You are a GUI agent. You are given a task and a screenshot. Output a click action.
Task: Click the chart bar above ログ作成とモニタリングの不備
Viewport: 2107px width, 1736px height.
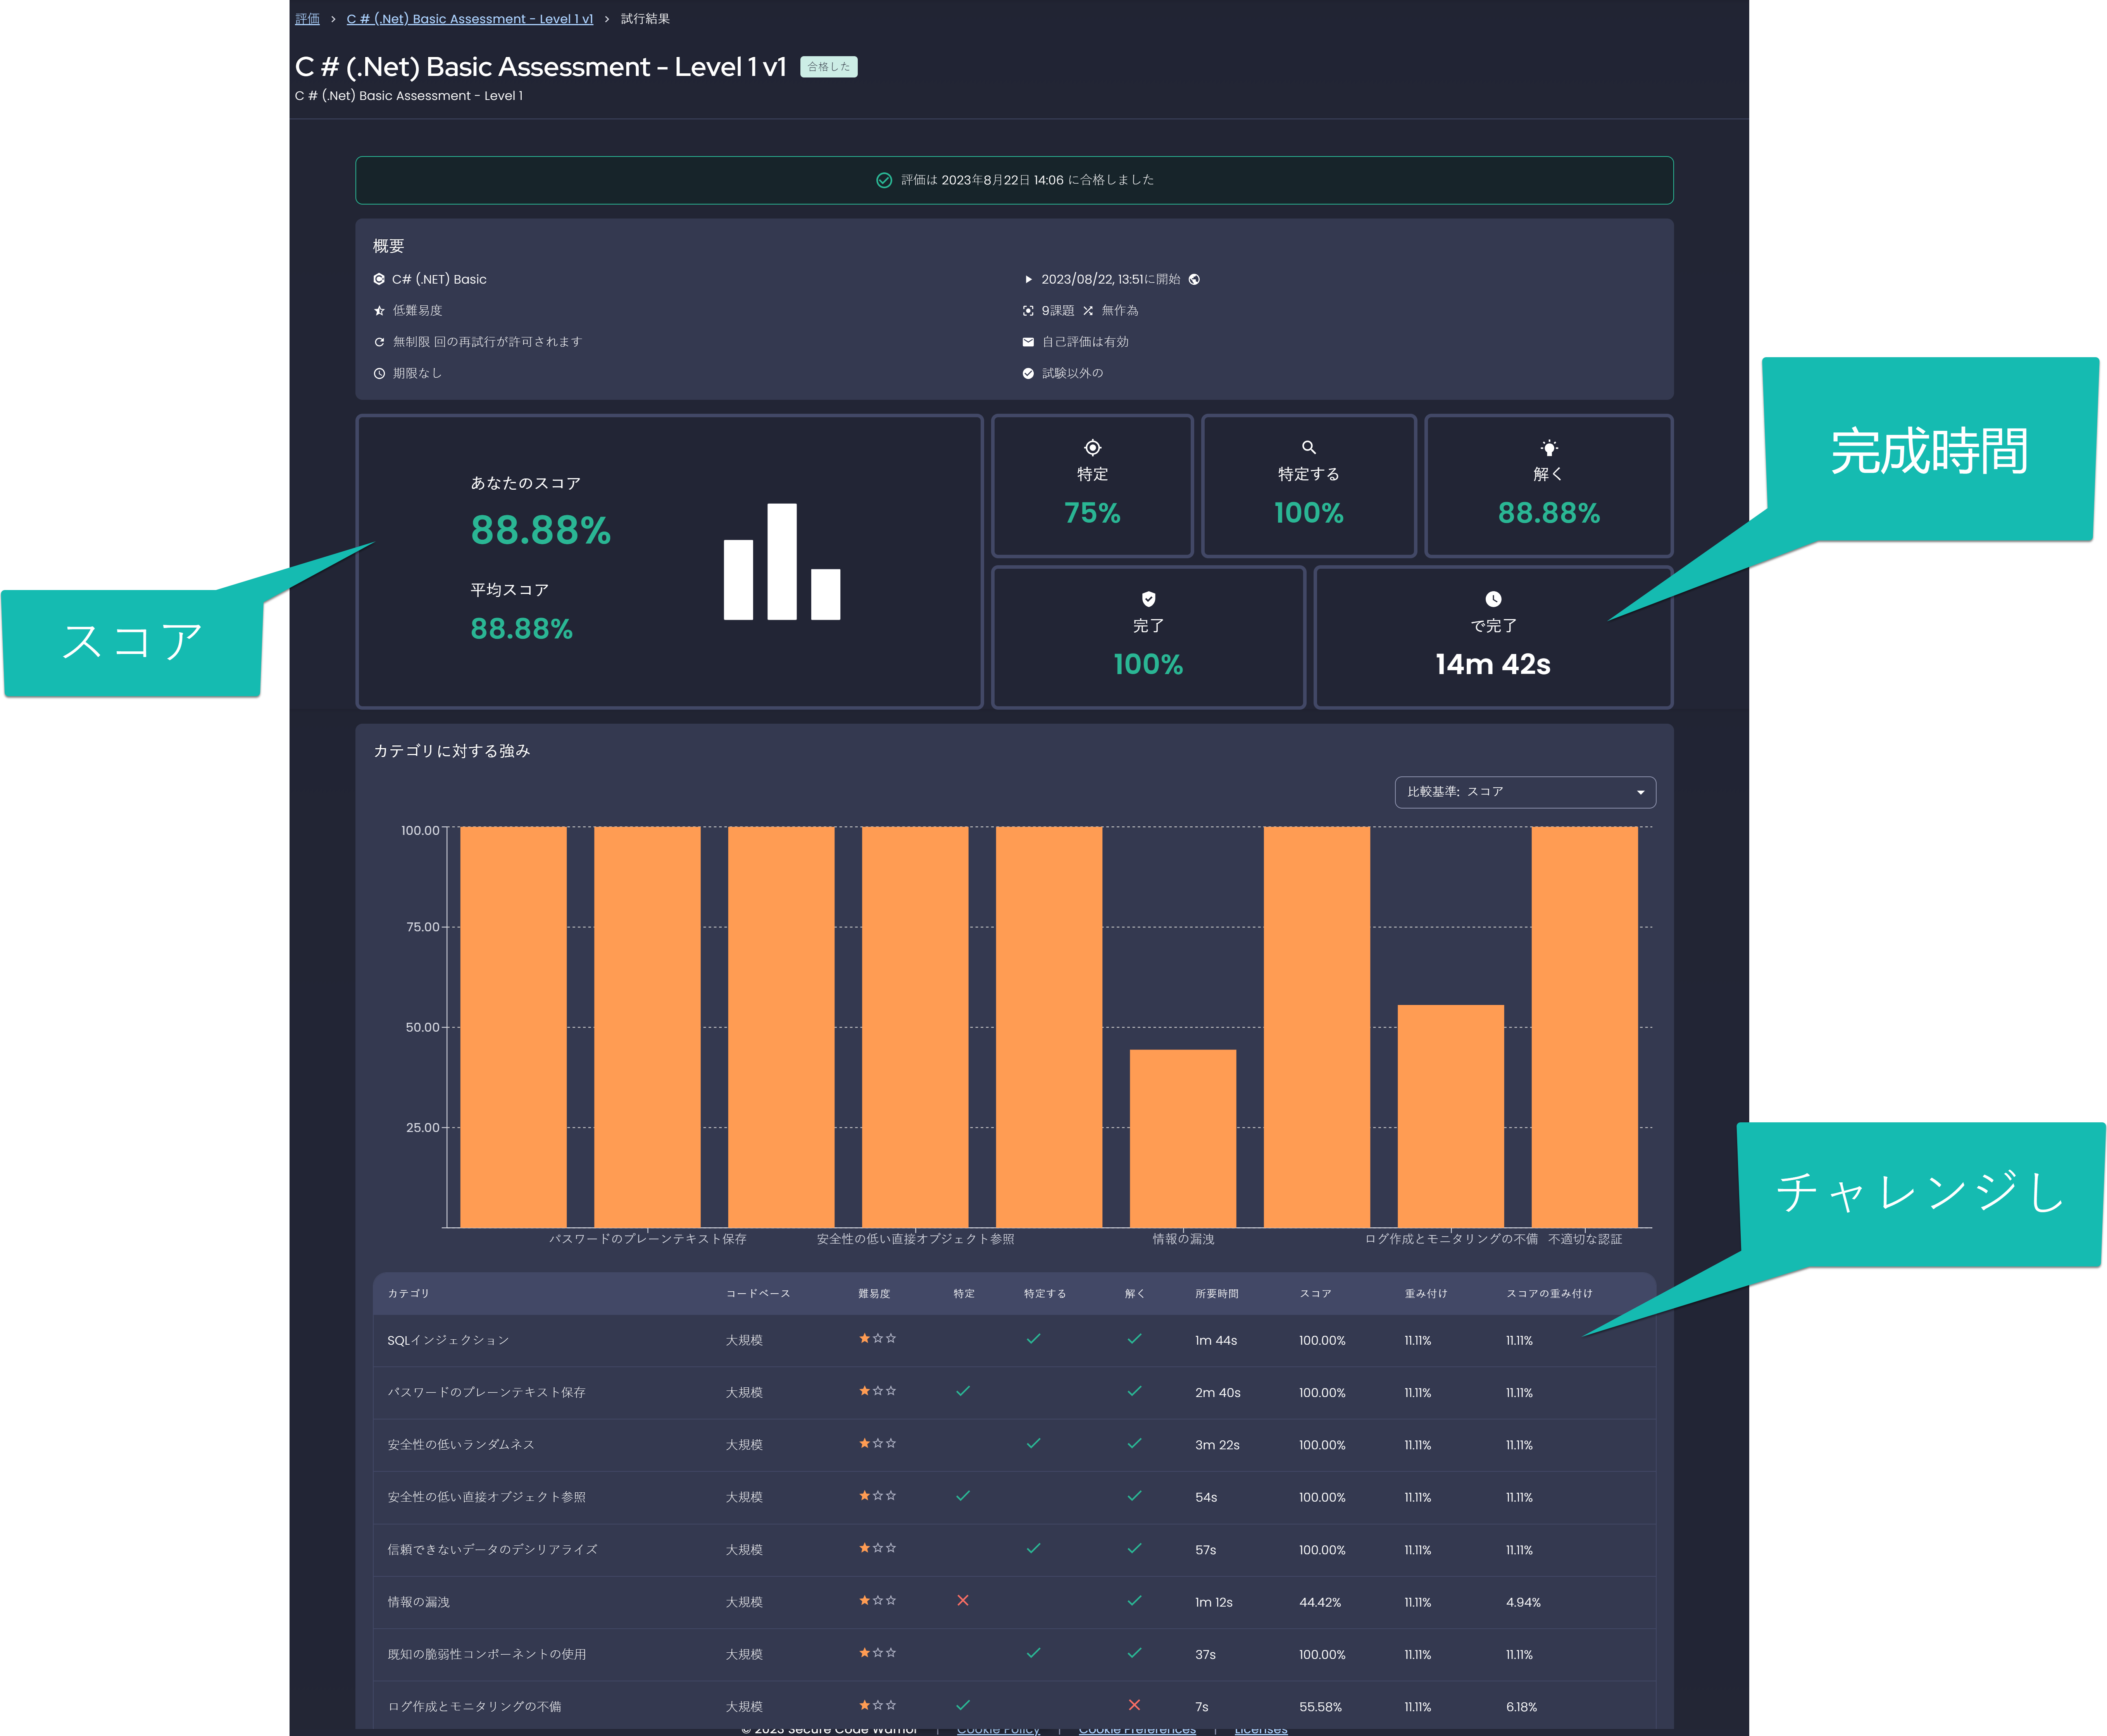click(1451, 1116)
